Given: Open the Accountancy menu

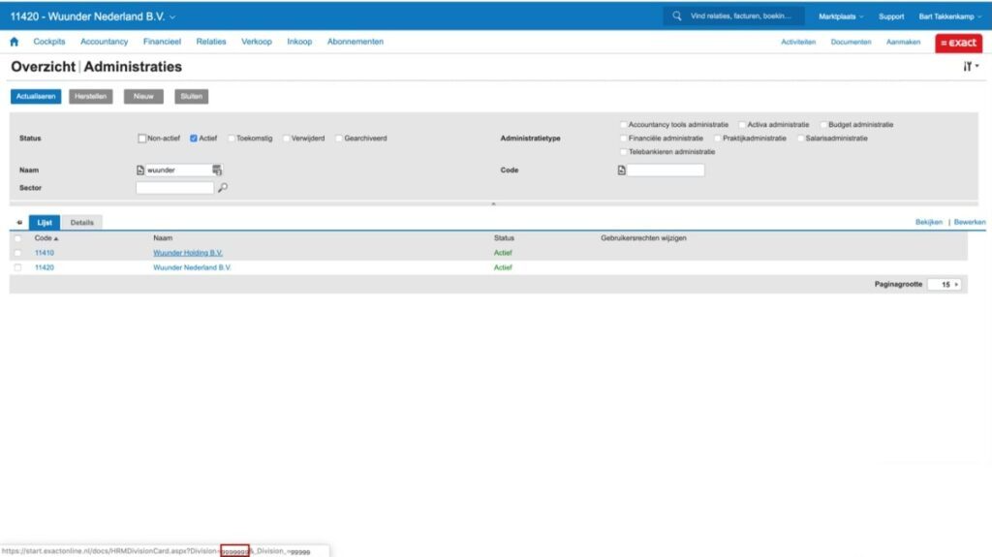Looking at the screenshot, I should [x=104, y=42].
